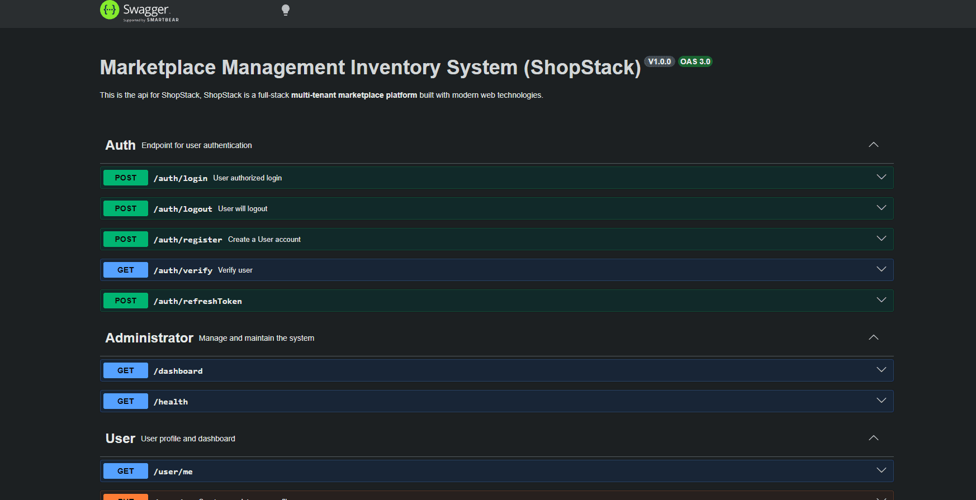Click the GET badge for /health
Screen dimensions: 976x500
[126, 401]
